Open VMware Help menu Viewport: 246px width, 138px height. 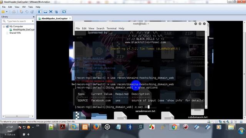[x=38, y=7]
